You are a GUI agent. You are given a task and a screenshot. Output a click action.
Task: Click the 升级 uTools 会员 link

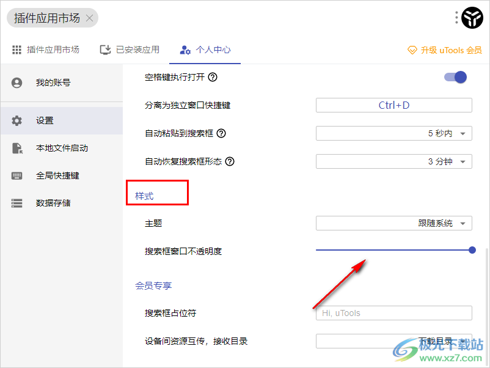click(445, 50)
